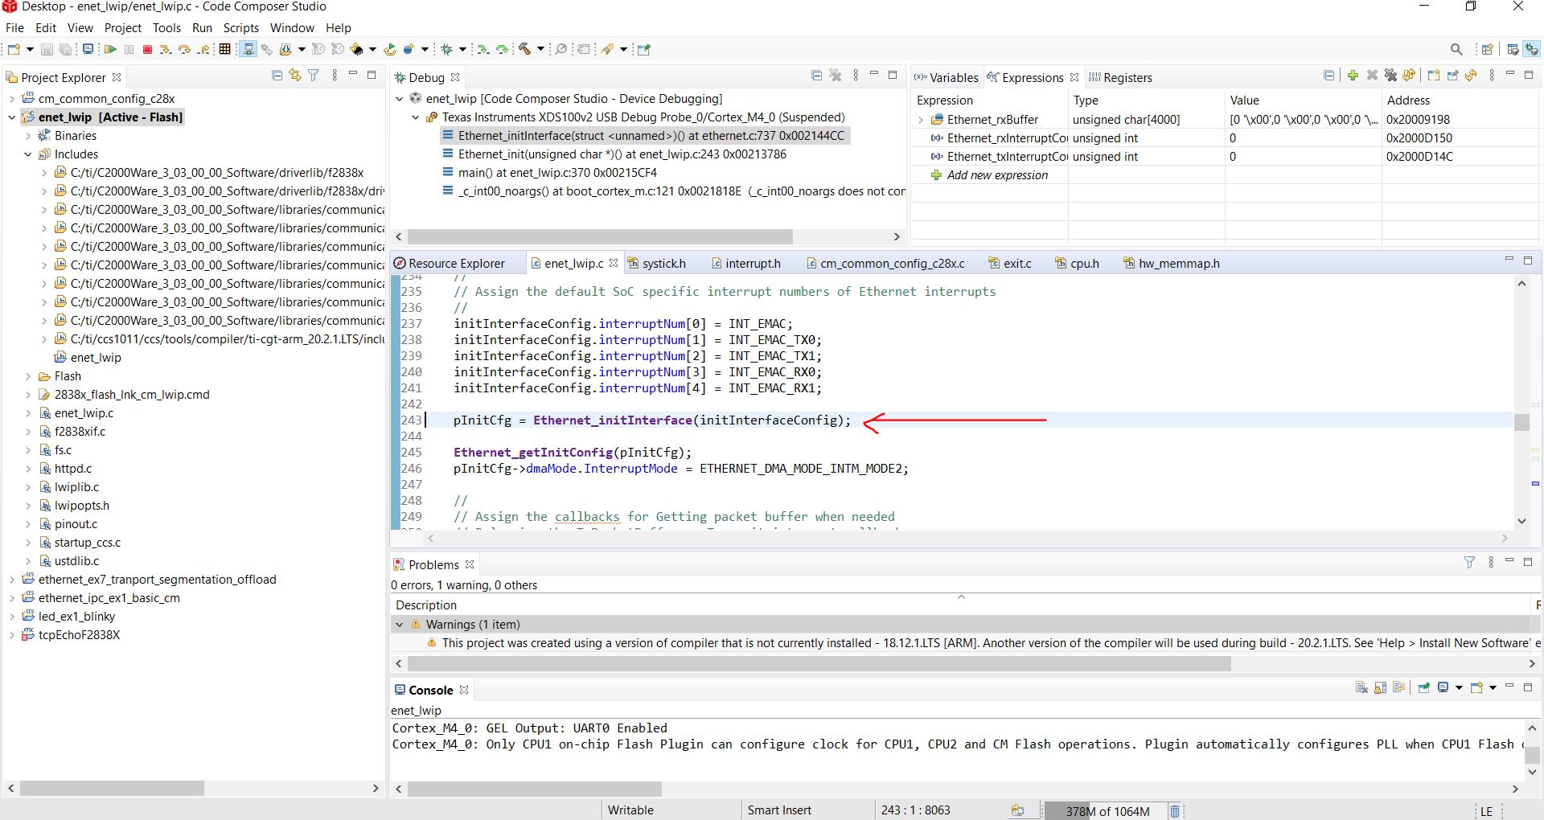Open the Scripts menu
The image size is (1544, 820).
point(240,27)
